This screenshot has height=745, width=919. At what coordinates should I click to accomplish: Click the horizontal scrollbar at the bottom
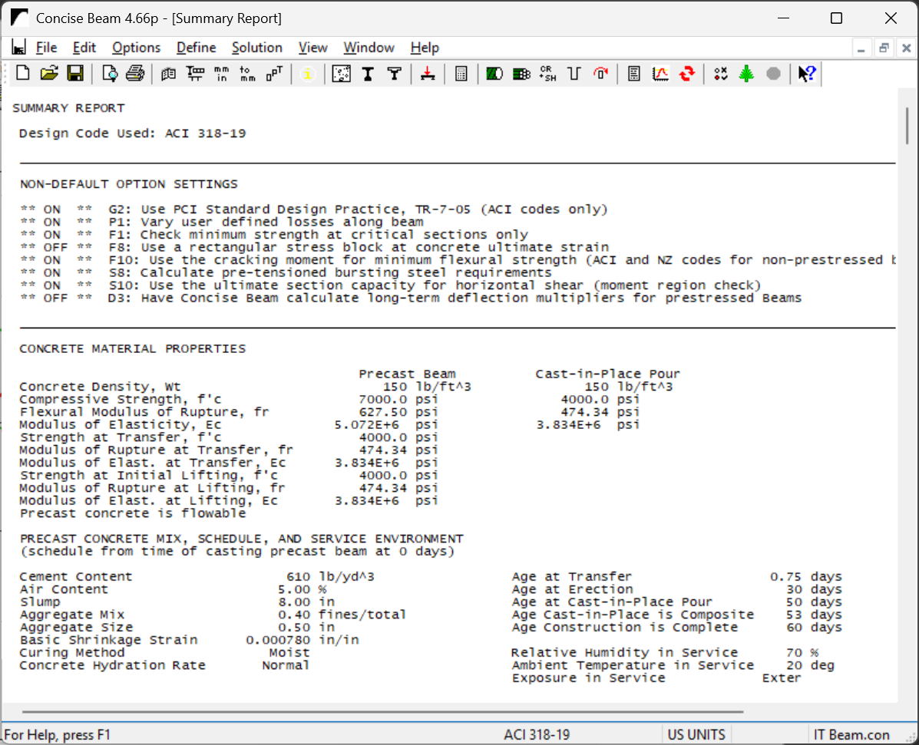[384, 711]
